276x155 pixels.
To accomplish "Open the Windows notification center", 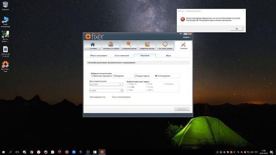I will [x=272, y=152].
